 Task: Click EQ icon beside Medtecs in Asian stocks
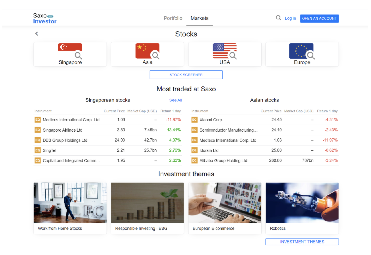pyautogui.click(x=194, y=140)
